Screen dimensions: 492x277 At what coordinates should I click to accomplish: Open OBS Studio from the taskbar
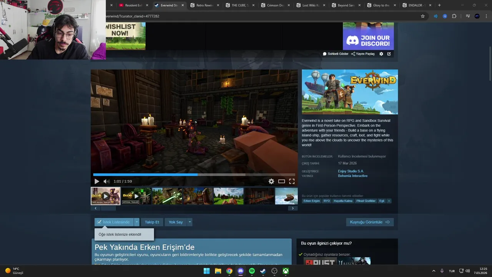point(274,271)
